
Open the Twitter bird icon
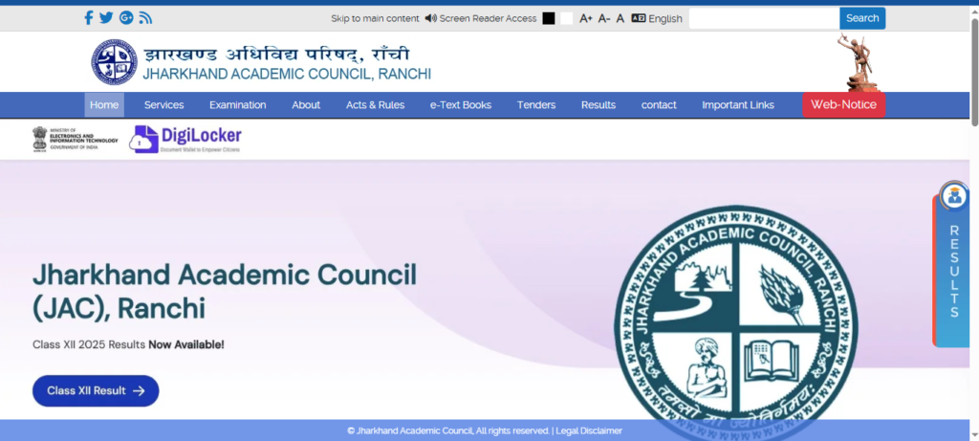coord(106,18)
